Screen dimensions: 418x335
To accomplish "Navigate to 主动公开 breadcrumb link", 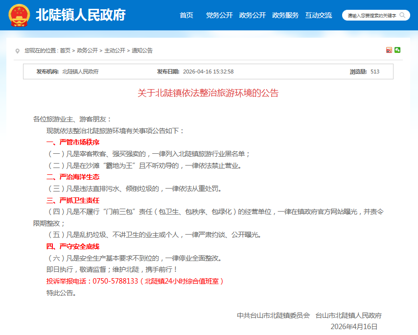I will pyautogui.click(x=115, y=50).
